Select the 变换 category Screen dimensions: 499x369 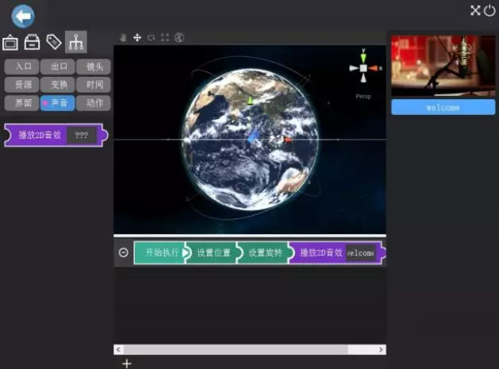click(x=57, y=84)
